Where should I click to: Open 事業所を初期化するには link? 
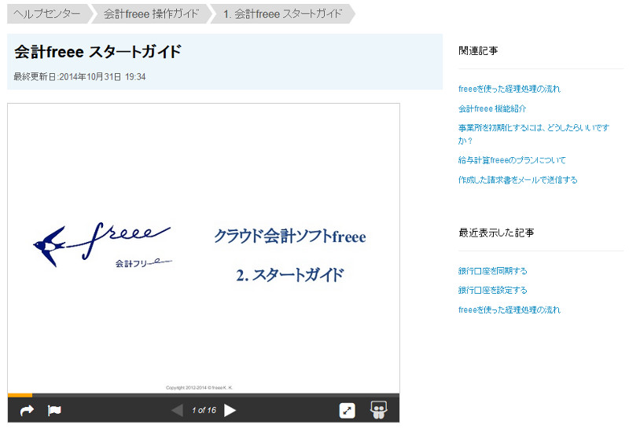tap(534, 134)
